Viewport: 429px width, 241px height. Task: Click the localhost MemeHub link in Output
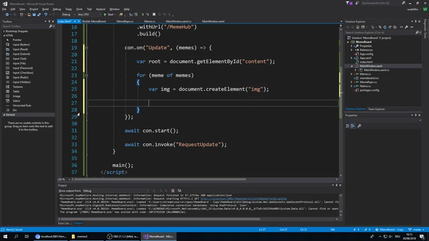click(x=244, y=199)
